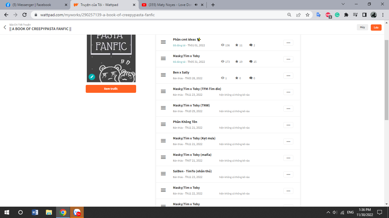Bookmark this page with the star icon

click(308, 15)
